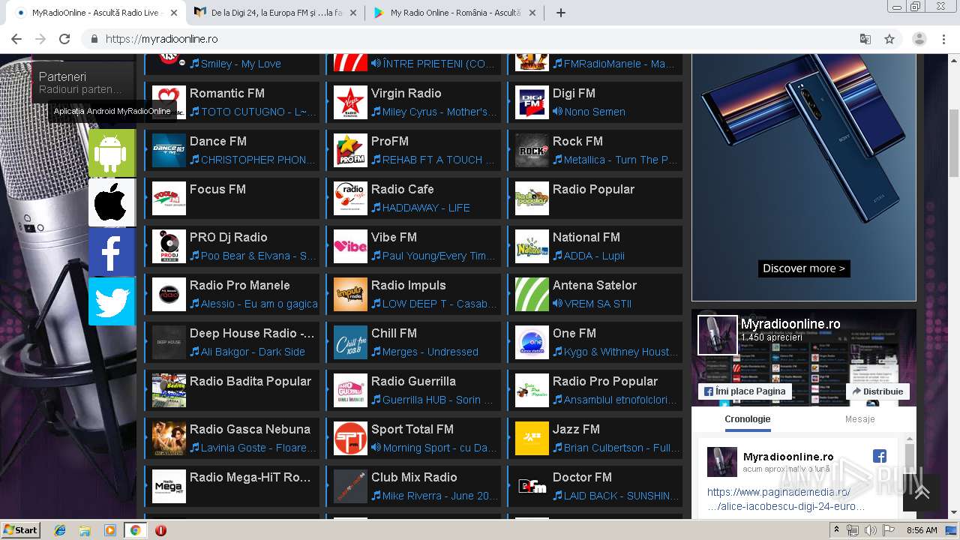Click the Rock FM station logo

[532, 150]
